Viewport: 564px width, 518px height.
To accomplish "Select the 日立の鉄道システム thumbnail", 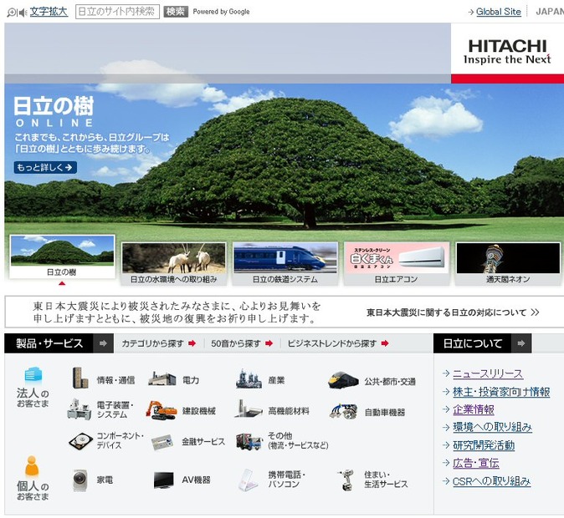I will 285,263.
